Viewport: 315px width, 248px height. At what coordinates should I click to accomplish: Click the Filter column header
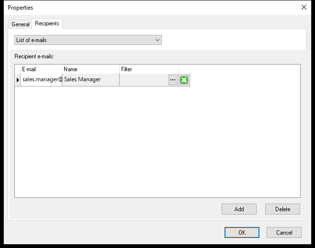(x=149, y=69)
